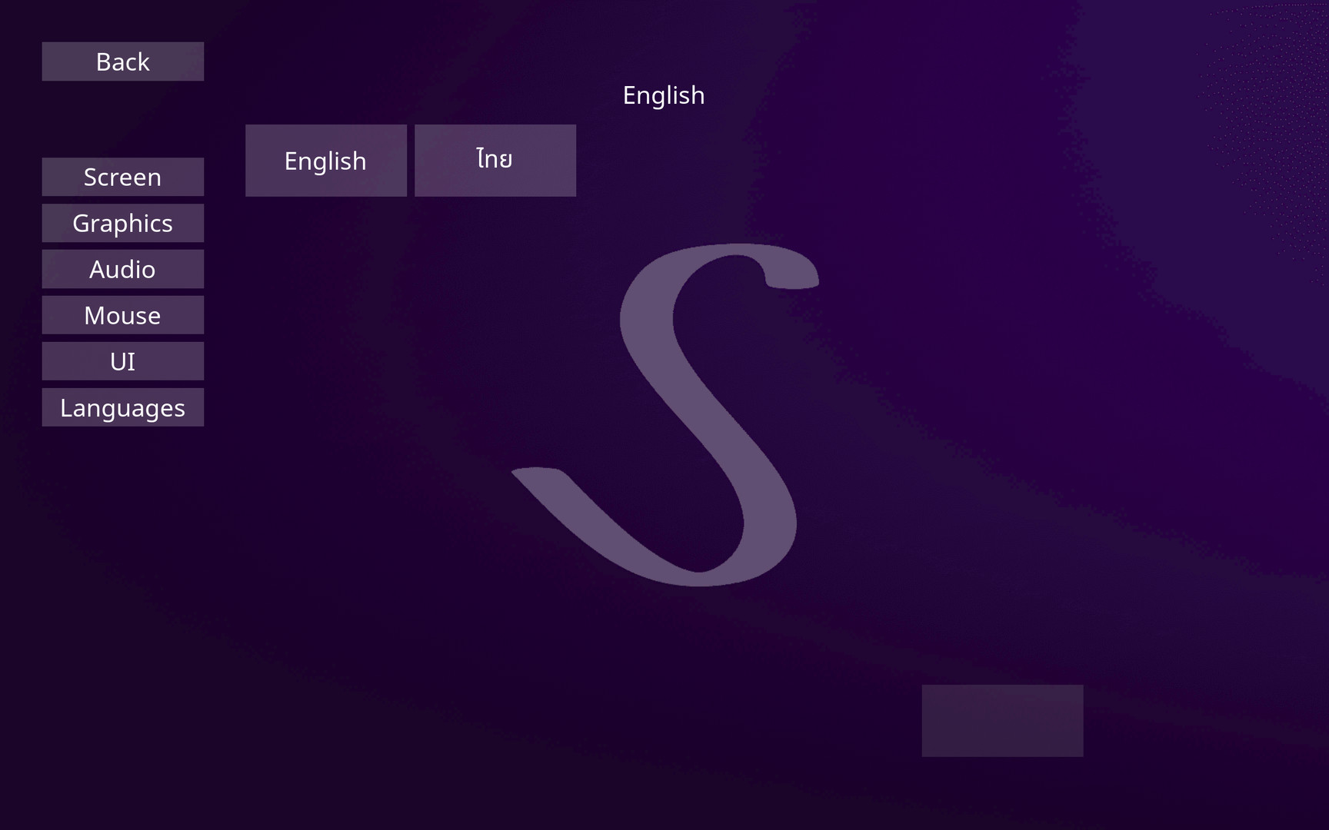1329x830 pixels.
Task: Open the UI settings section
Action: coord(123,361)
